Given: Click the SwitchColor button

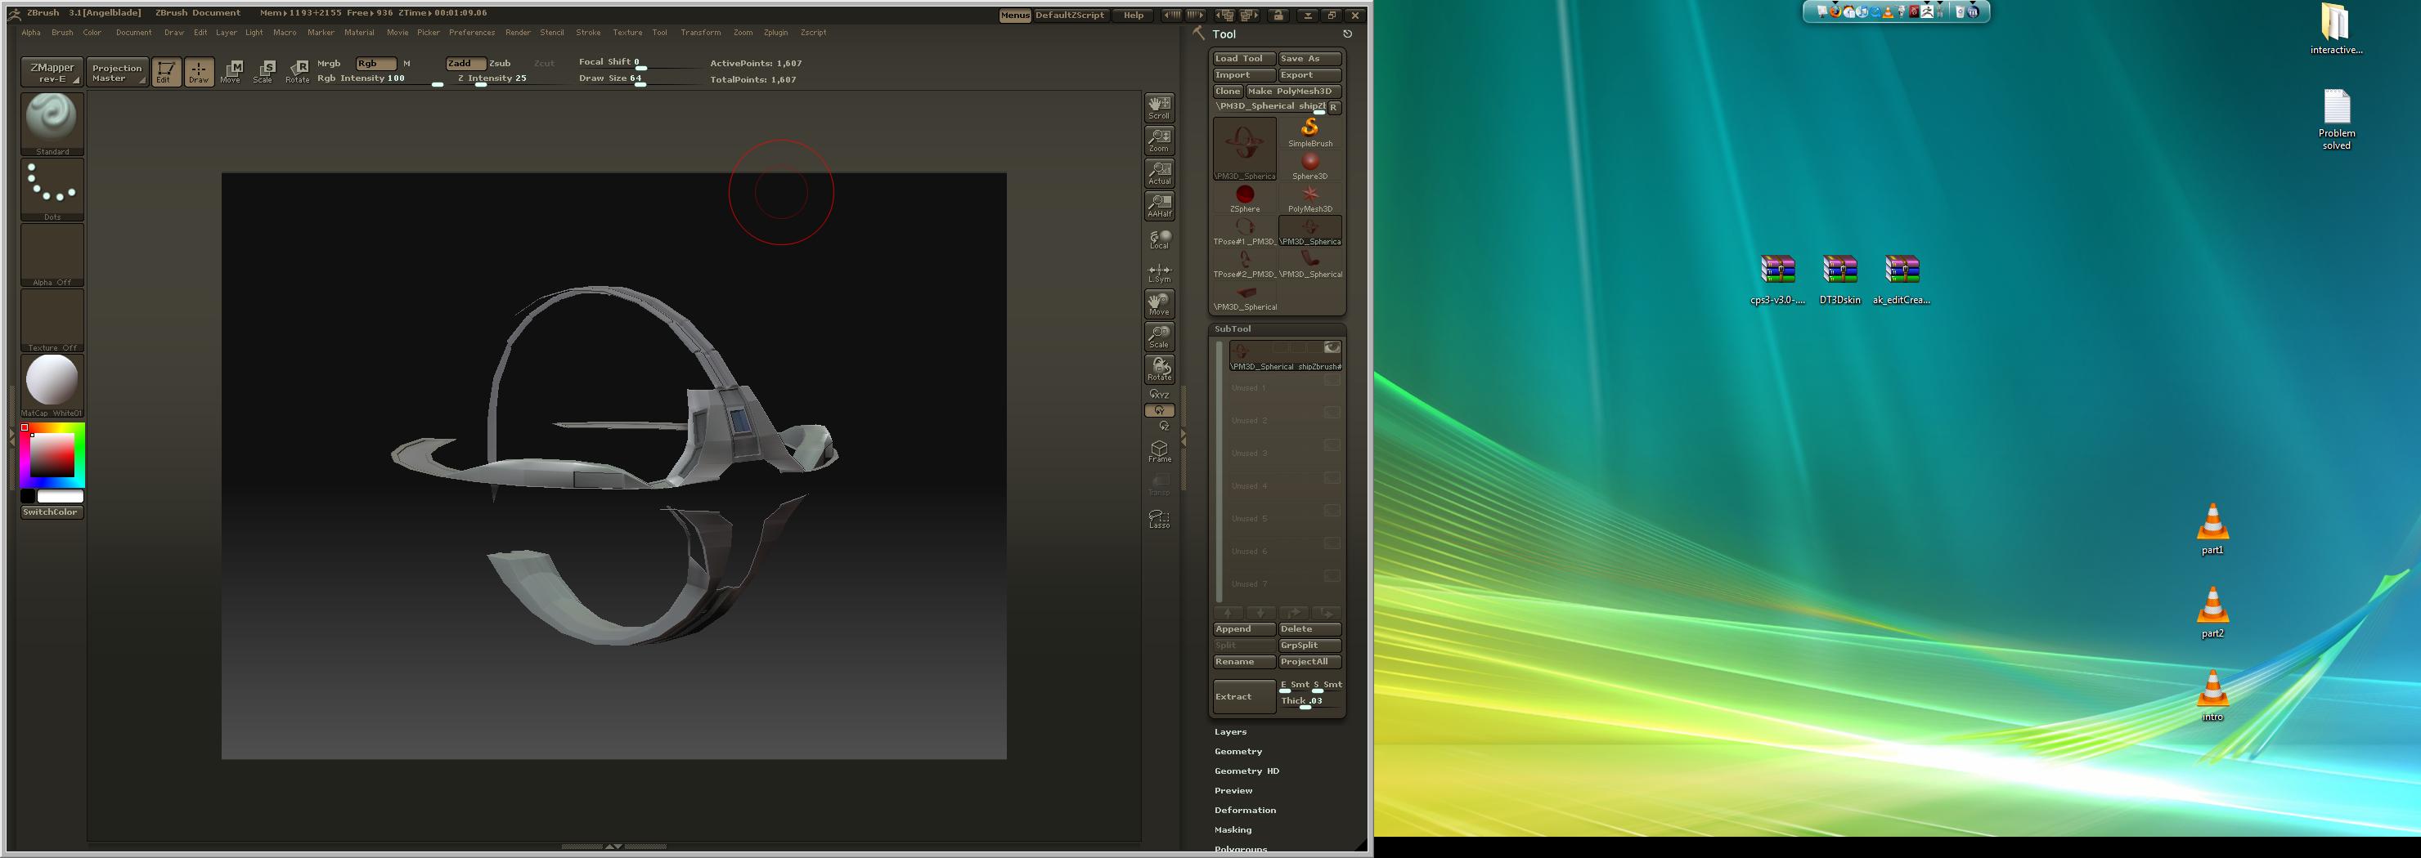Looking at the screenshot, I should pyautogui.click(x=52, y=512).
